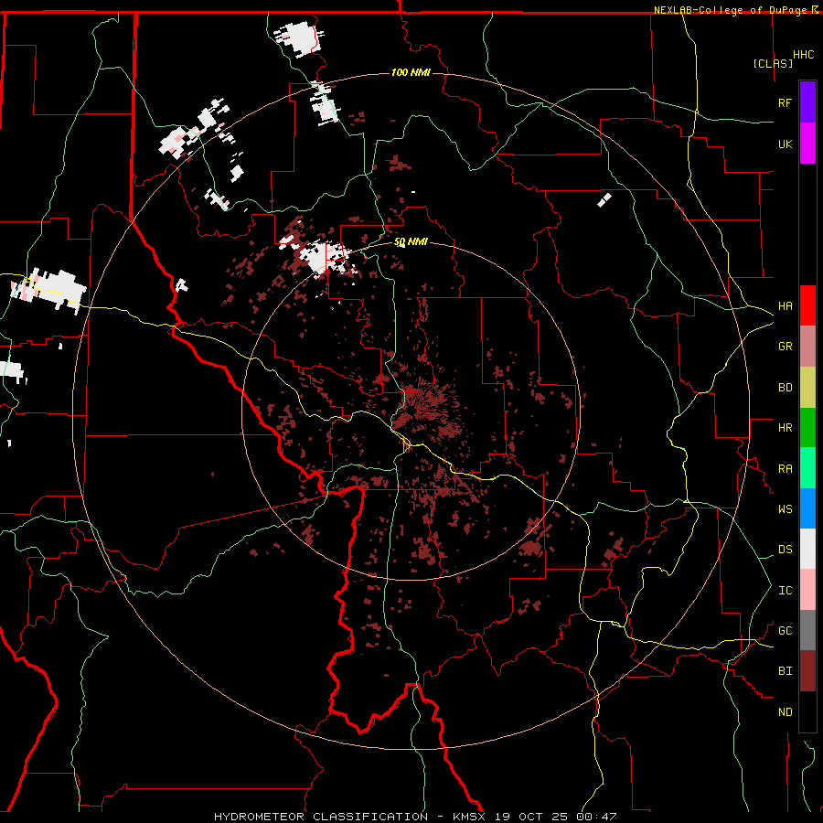This screenshot has width=823, height=823.
Task: Click the ND legend label
Action: 785,711
